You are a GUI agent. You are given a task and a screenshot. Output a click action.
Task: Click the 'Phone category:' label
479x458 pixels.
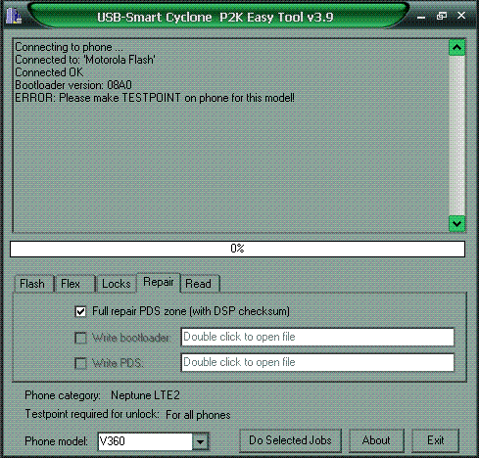(x=63, y=395)
